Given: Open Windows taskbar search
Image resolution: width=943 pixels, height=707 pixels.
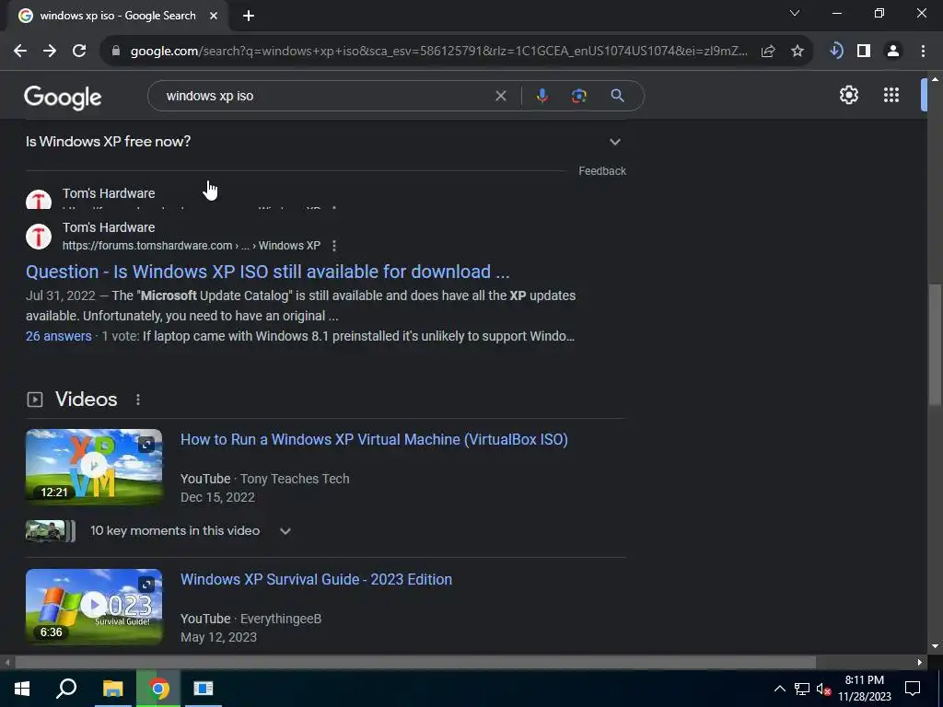Looking at the screenshot, I should (x=66, y=689).
